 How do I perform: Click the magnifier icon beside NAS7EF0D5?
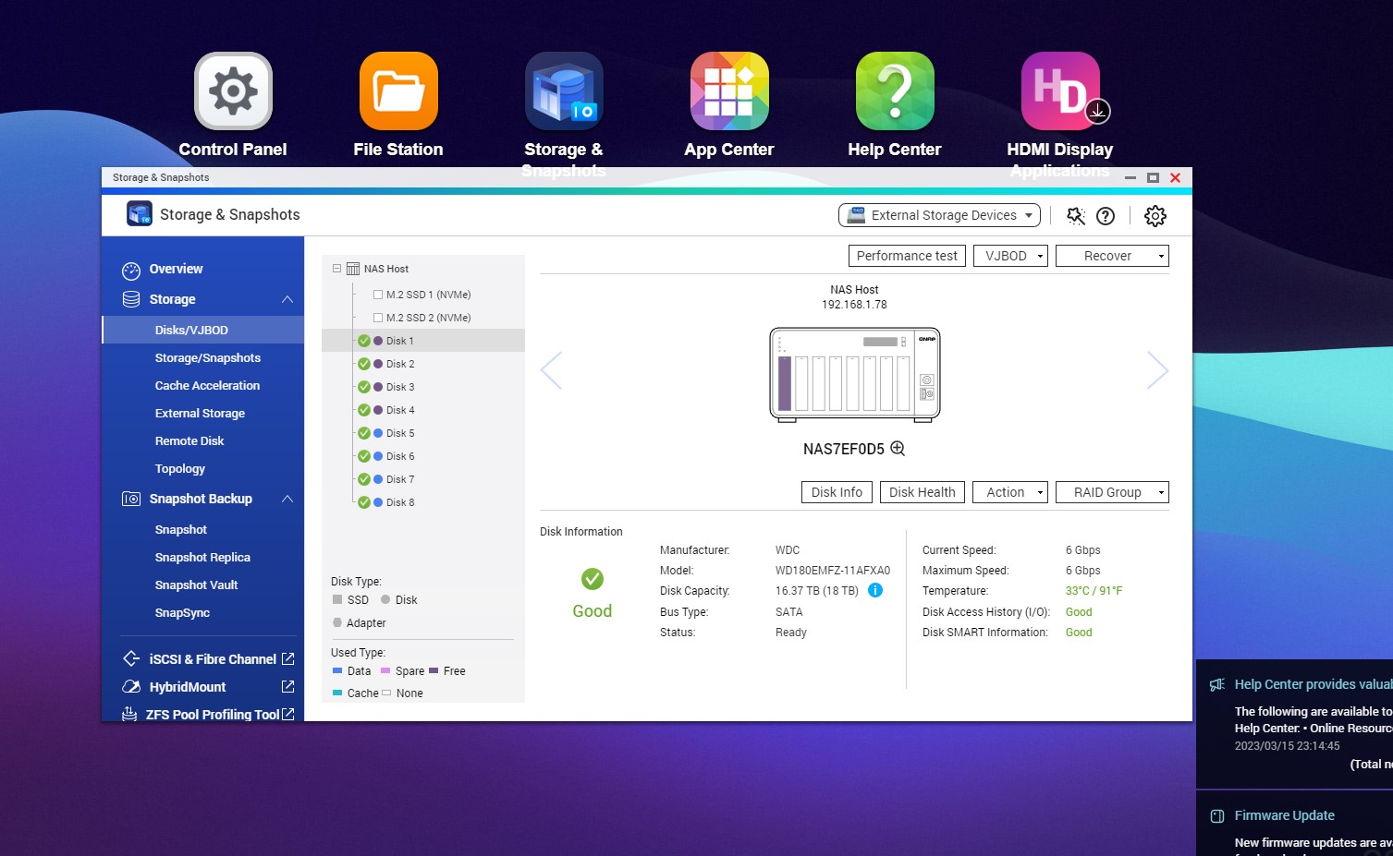[x=898, y=449]
